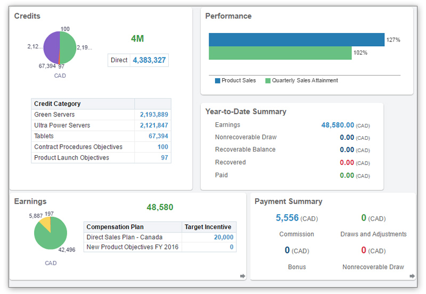Select the purple slice of the Credits pie chart
426x294 pixels.
coord(51,47)
